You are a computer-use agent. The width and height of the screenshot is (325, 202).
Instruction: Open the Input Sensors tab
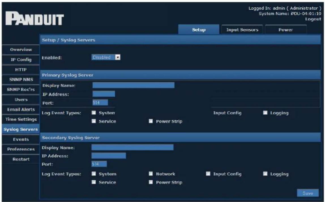pyautogui.click(x=242, y=30)
